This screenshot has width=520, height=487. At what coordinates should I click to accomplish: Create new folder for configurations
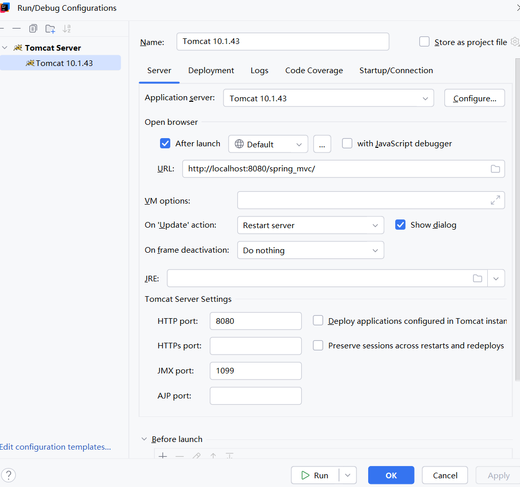tap(50, 29)
